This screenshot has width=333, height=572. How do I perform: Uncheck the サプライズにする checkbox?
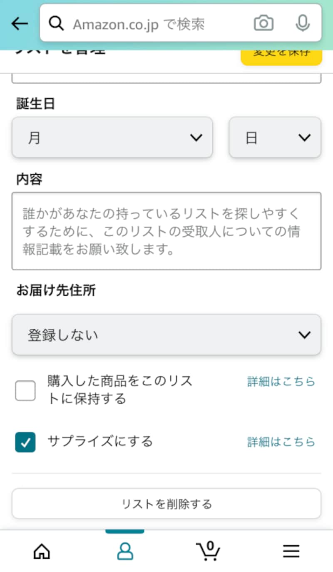25,442
